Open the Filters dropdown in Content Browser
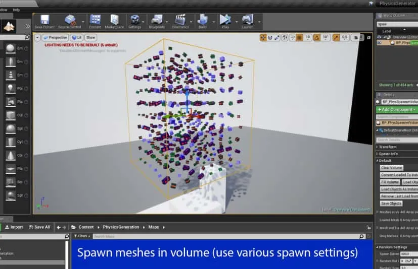This screenshot has height=269, width=418. click(82, 236)
